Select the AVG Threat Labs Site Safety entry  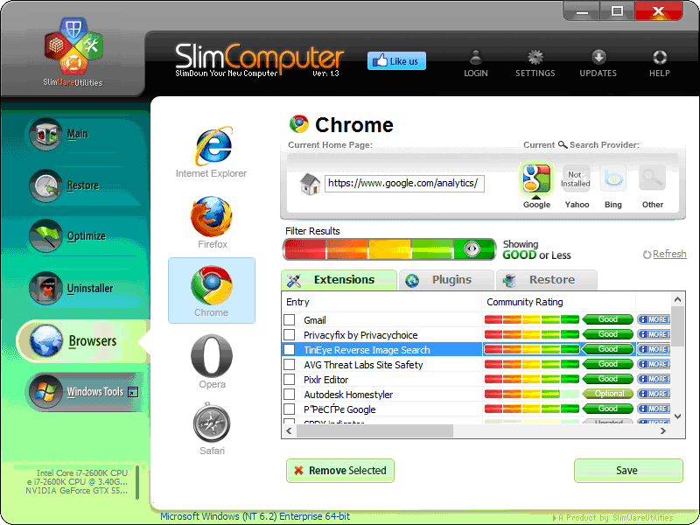tap(363, 365)
